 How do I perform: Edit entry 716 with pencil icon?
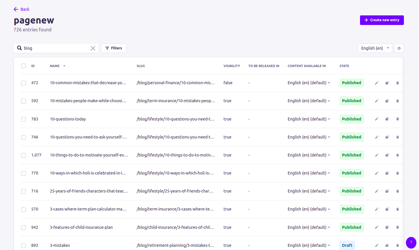[377, 191]
